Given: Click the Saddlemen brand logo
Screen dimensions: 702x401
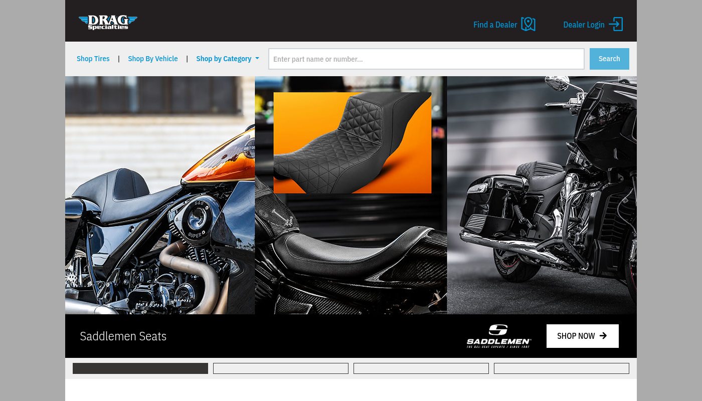Looking at the screenshot, I should click(499, 336).
